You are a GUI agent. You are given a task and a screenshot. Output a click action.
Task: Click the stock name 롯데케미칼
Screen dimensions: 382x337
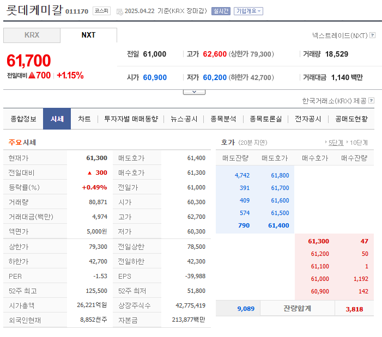coord(34,10)
